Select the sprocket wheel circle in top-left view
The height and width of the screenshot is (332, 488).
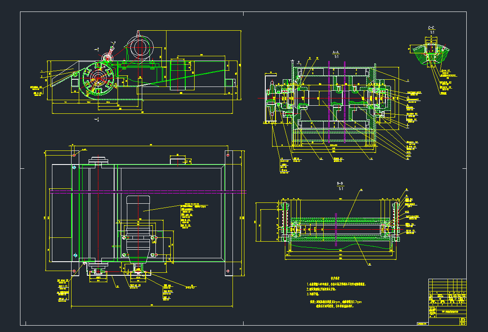[99, 78]
